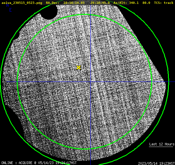Click left of inner green circle on horizontal line
This screenshot has width=175, height=165.
[17, 82]
